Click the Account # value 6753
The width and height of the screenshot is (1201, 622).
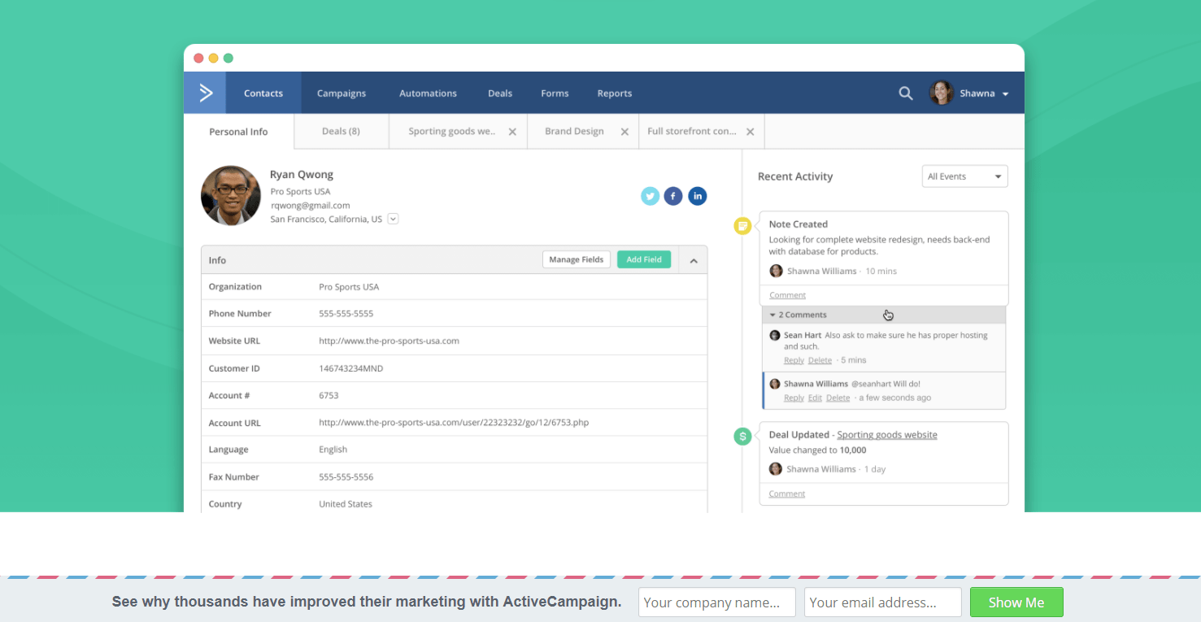pyautogui.click(x=329, y=395)
